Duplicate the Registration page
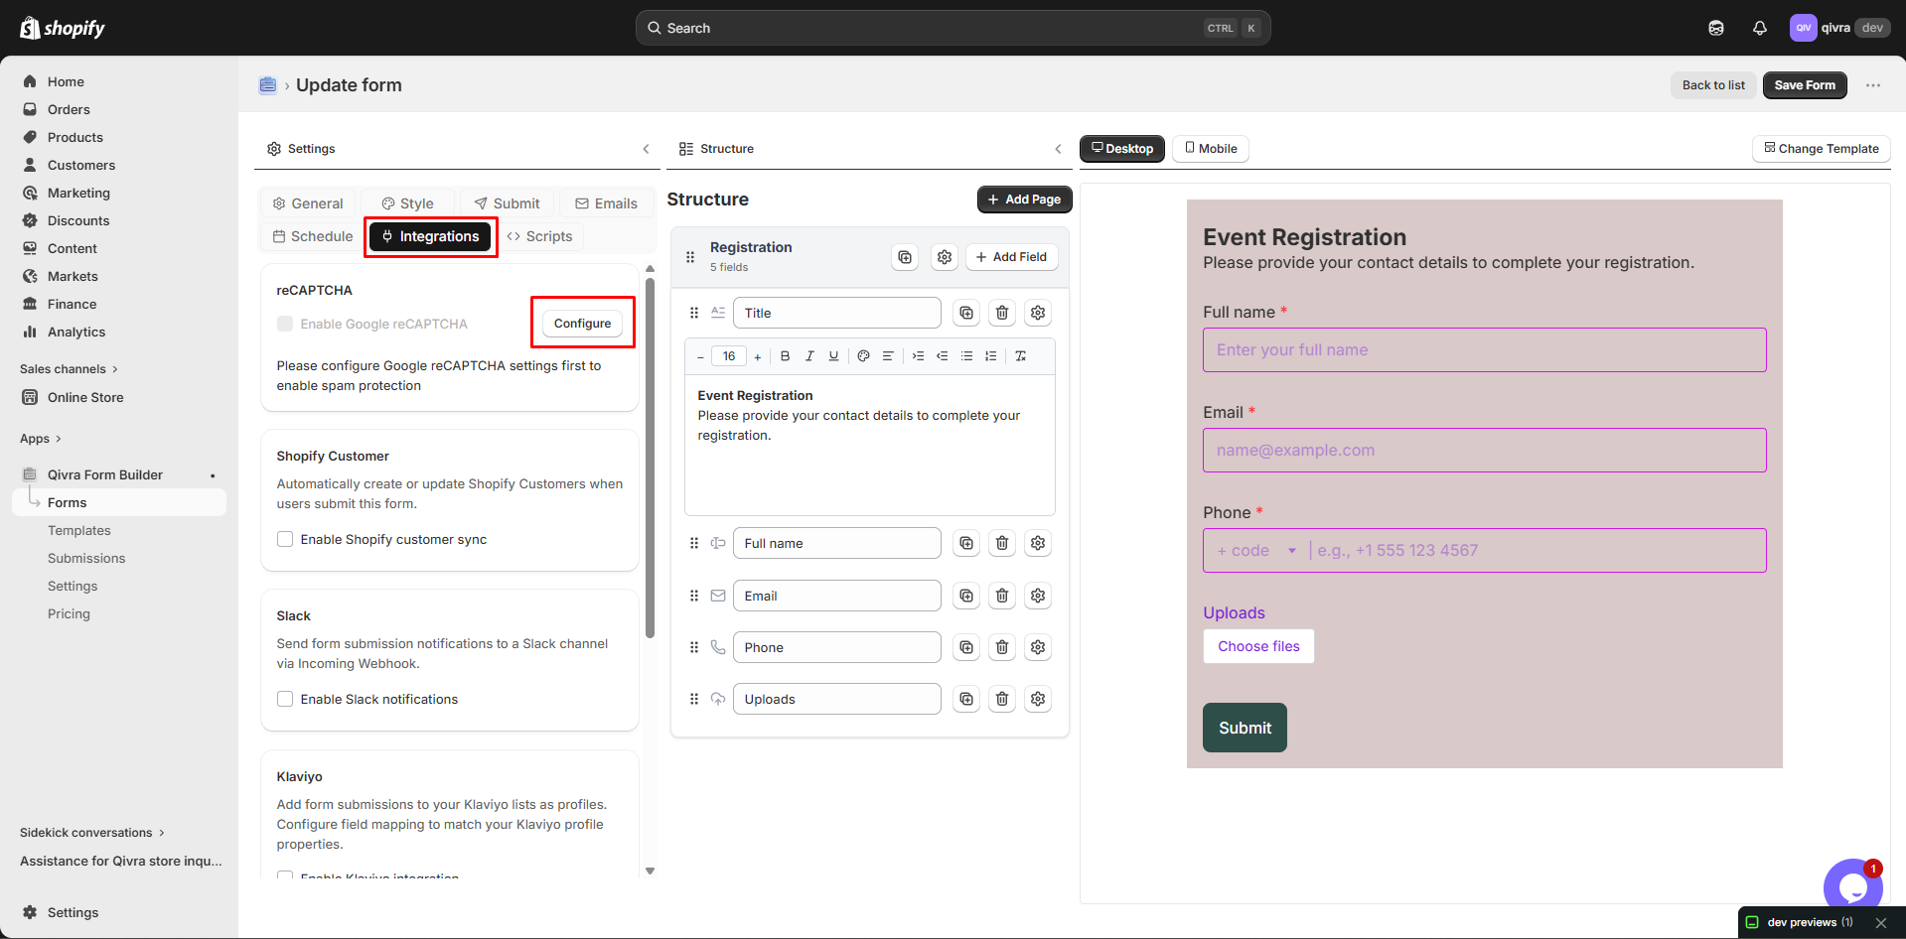Image resolution: width=1906 pixels, height=939 pixels. [905, 257]
